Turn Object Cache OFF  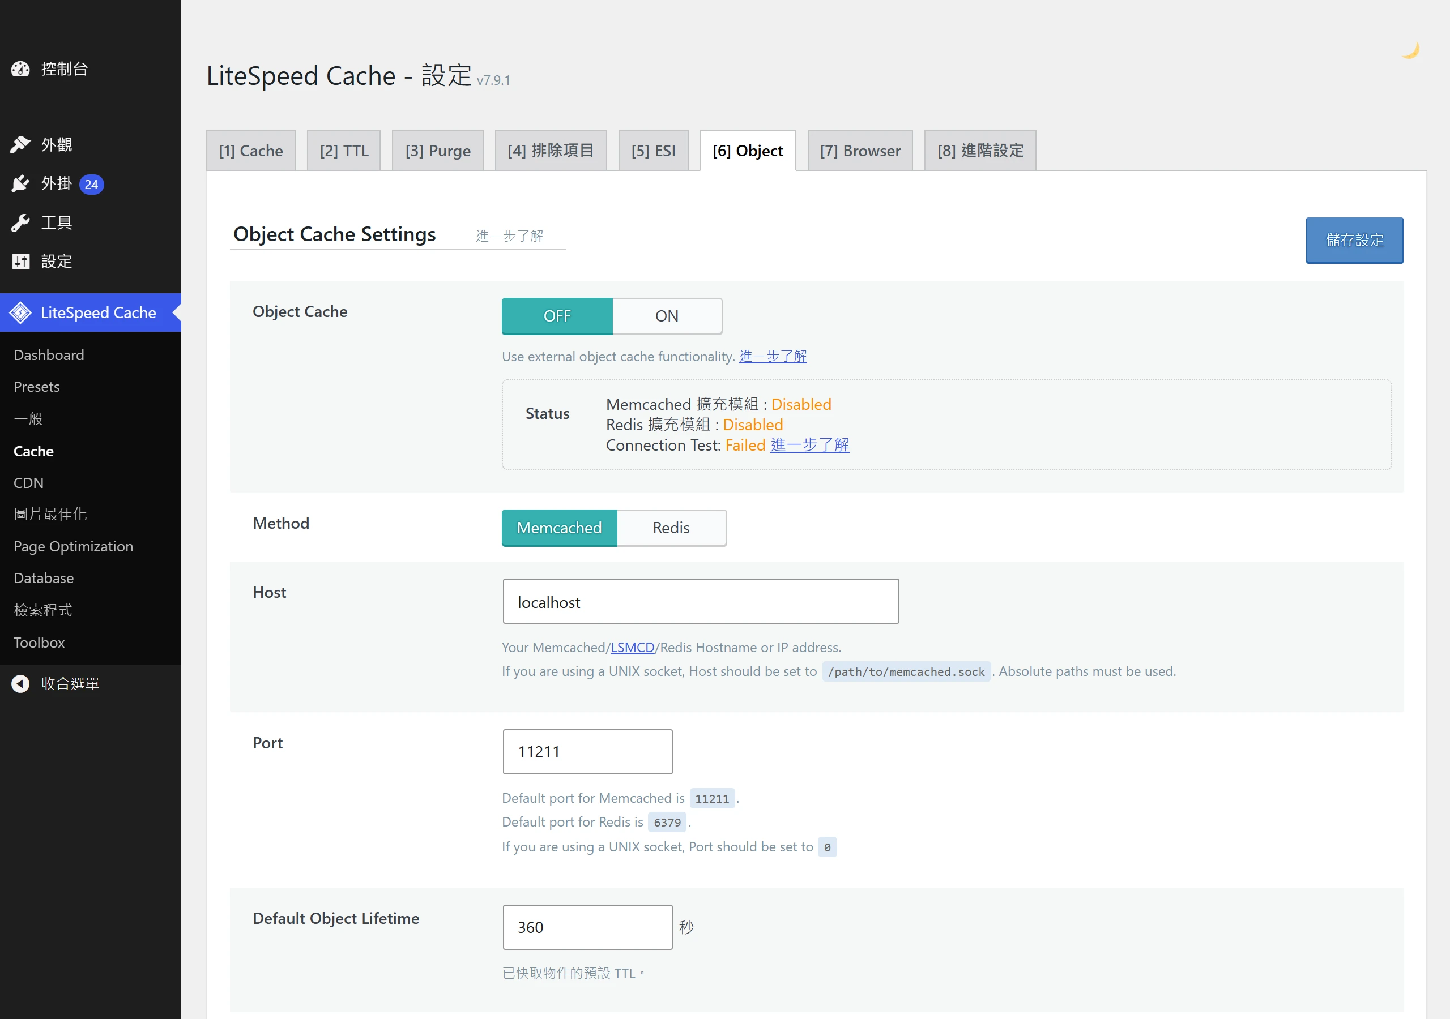(557, 316)
